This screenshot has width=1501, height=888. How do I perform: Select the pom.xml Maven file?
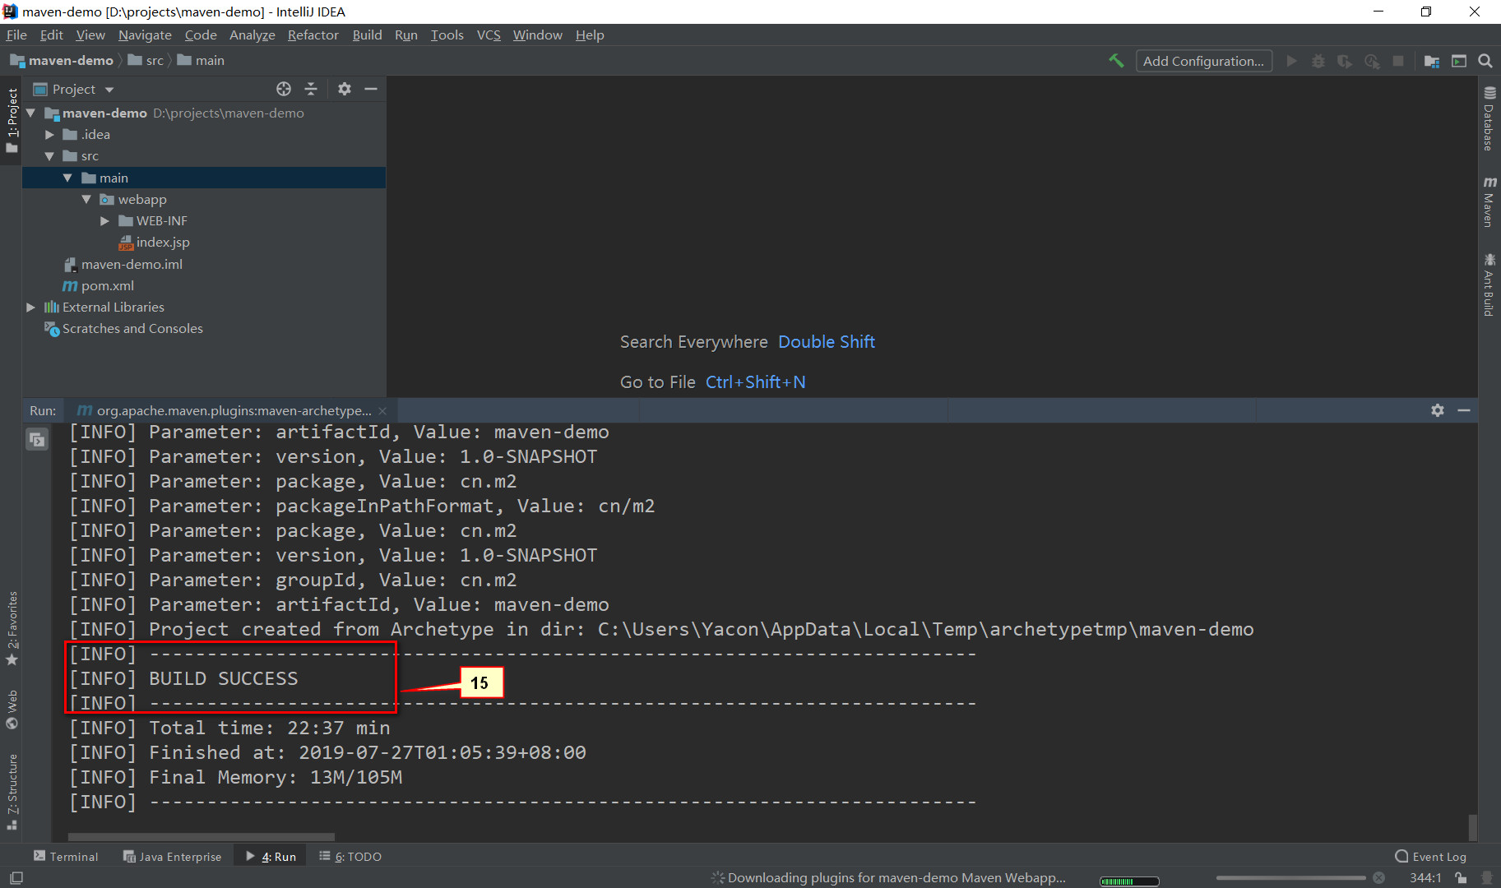click(x=99, y=285)
